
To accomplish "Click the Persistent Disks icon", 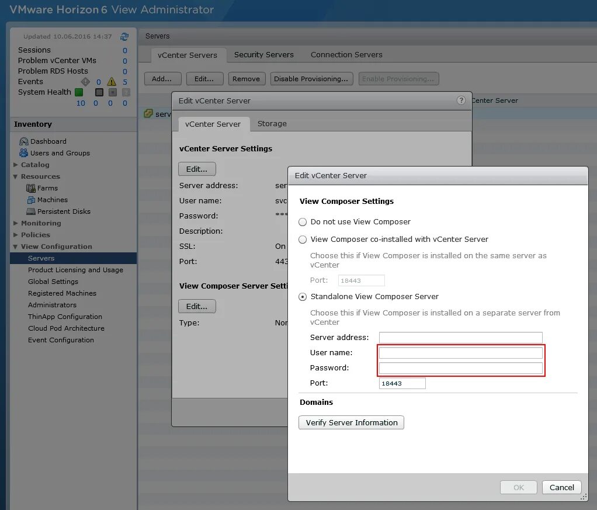I will 31,211.
